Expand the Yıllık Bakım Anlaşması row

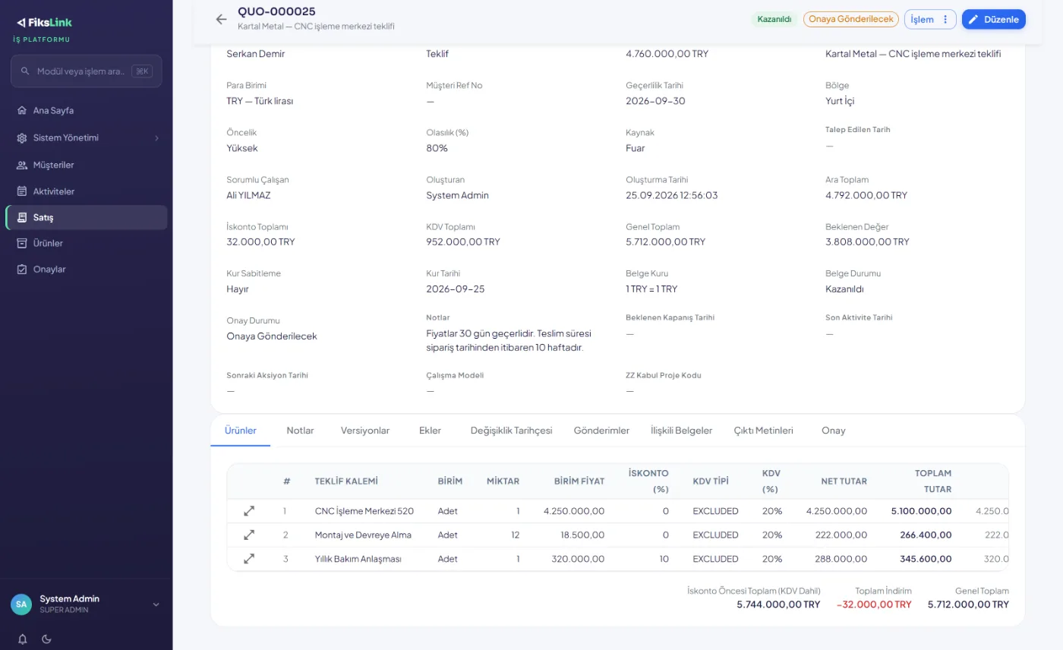coord(249,559)
